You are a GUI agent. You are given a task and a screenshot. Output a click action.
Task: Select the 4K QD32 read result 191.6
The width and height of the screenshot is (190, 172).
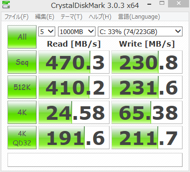click(x=74, y=138)
